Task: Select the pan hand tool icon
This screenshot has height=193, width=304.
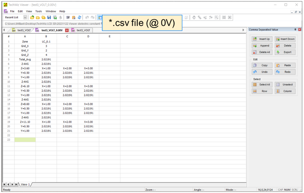Action: (194, 18)
